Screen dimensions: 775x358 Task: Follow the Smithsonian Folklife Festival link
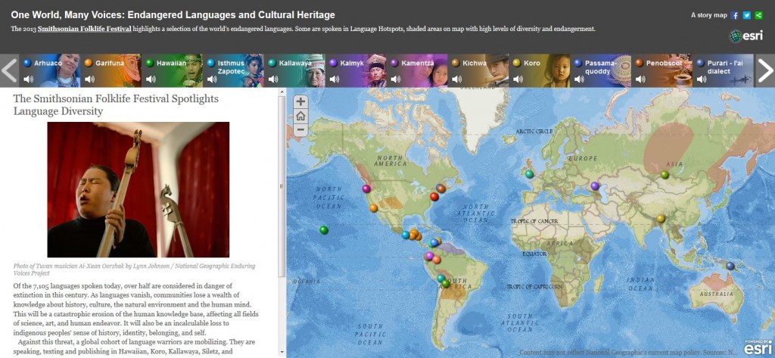tap(85, 29)
